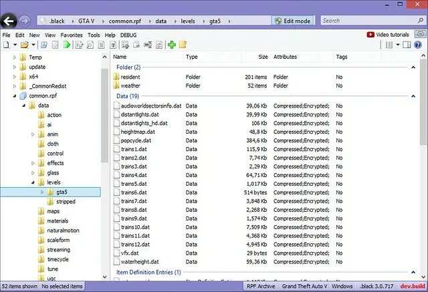
Task: Expand the Temp folder in tree
Action: 15,57
